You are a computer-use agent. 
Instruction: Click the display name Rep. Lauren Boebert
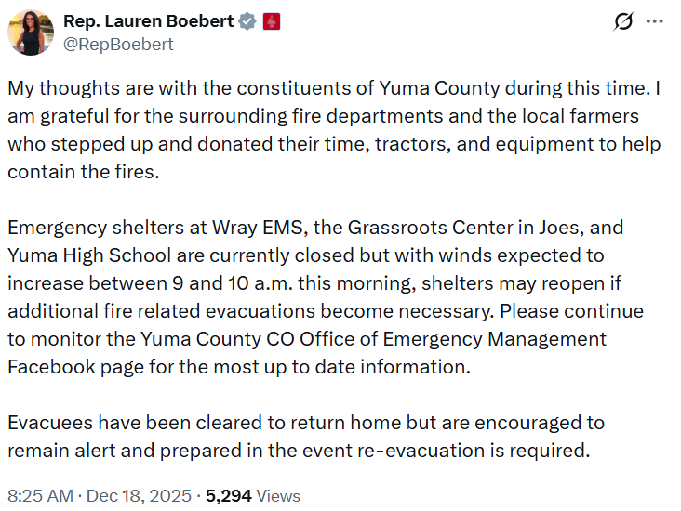click(x=149, y=20)
